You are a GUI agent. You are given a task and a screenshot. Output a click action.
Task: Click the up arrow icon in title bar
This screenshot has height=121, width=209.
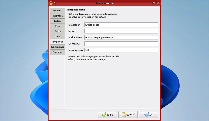point(55,3)
